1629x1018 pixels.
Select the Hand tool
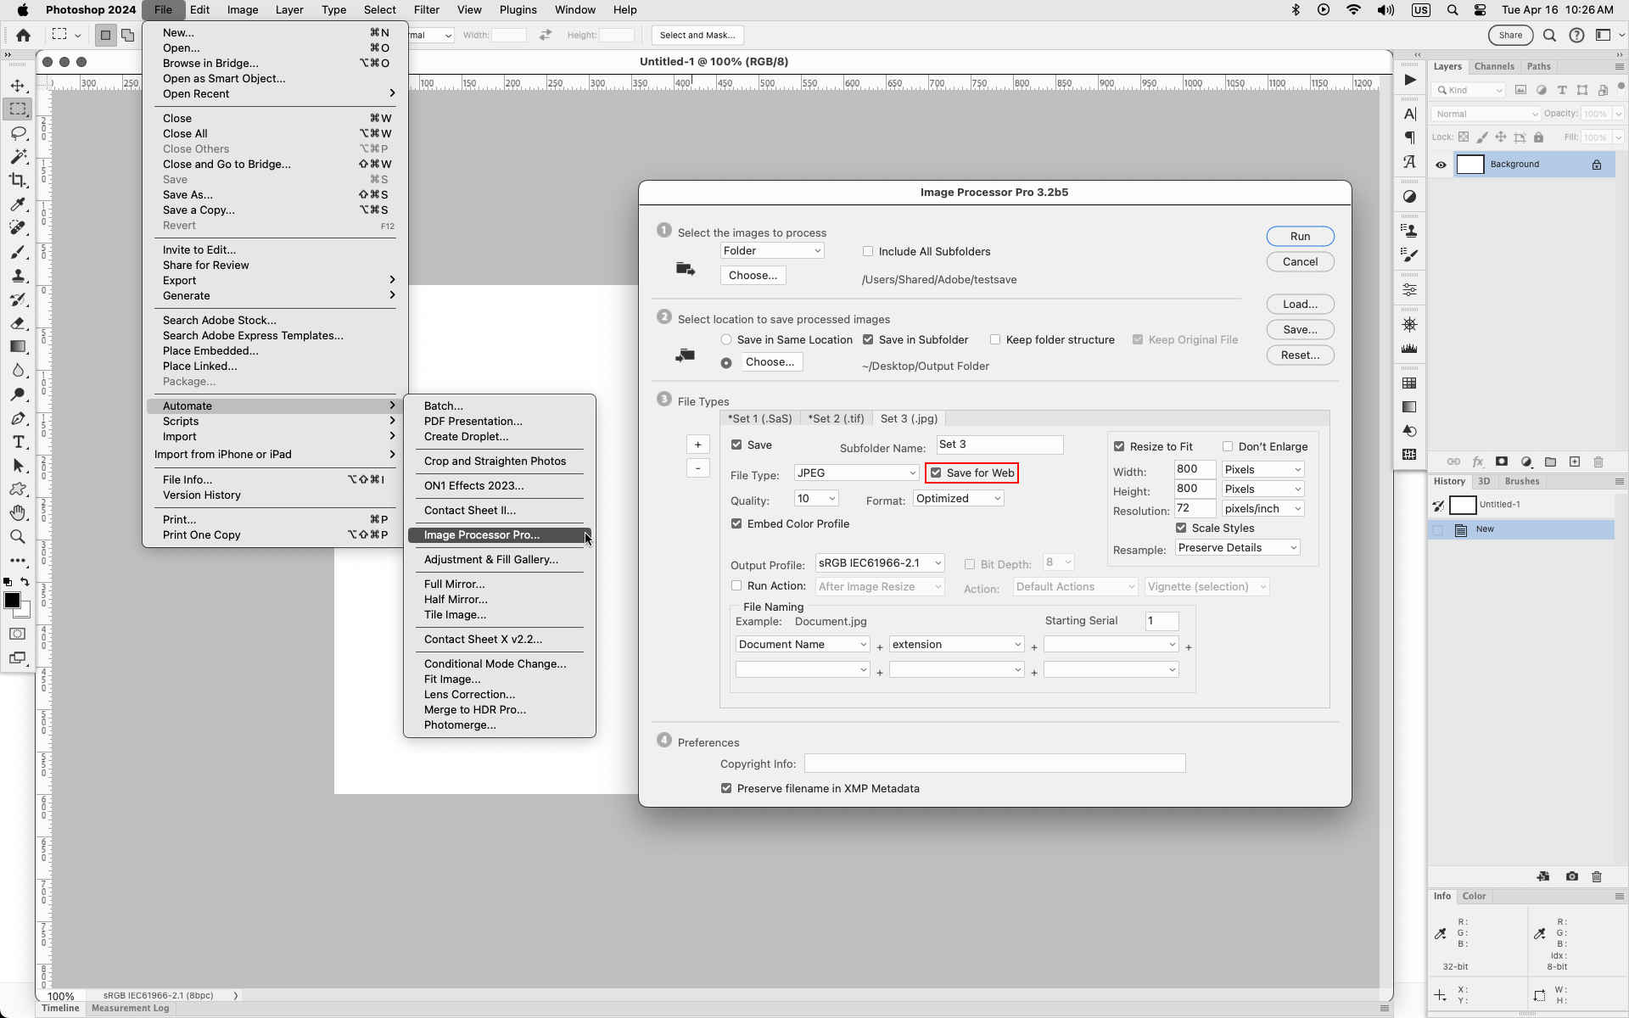pos(18,512)
